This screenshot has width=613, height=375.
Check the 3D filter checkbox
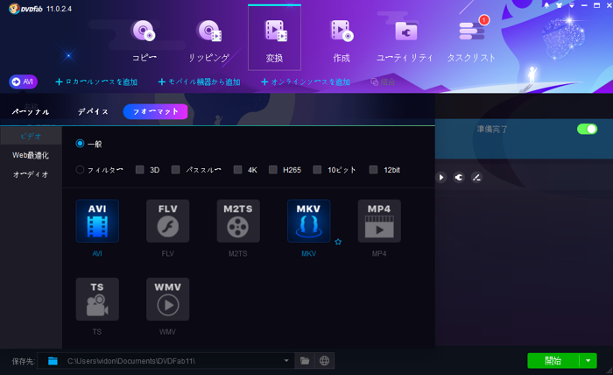(x=139, y=170)
